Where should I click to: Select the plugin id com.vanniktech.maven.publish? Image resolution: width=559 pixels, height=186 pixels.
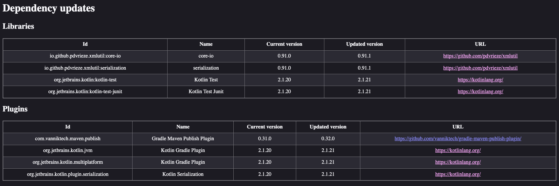click(x=68, y=139)
